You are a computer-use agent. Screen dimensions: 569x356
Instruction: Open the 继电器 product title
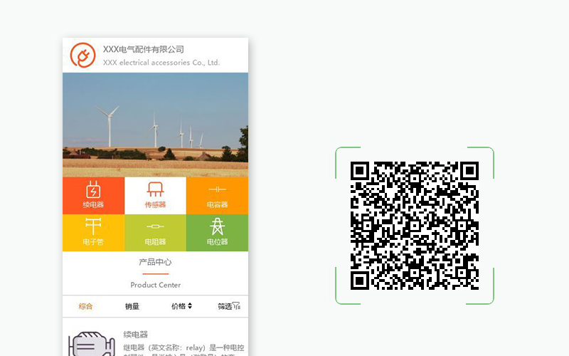click(135, 334)
